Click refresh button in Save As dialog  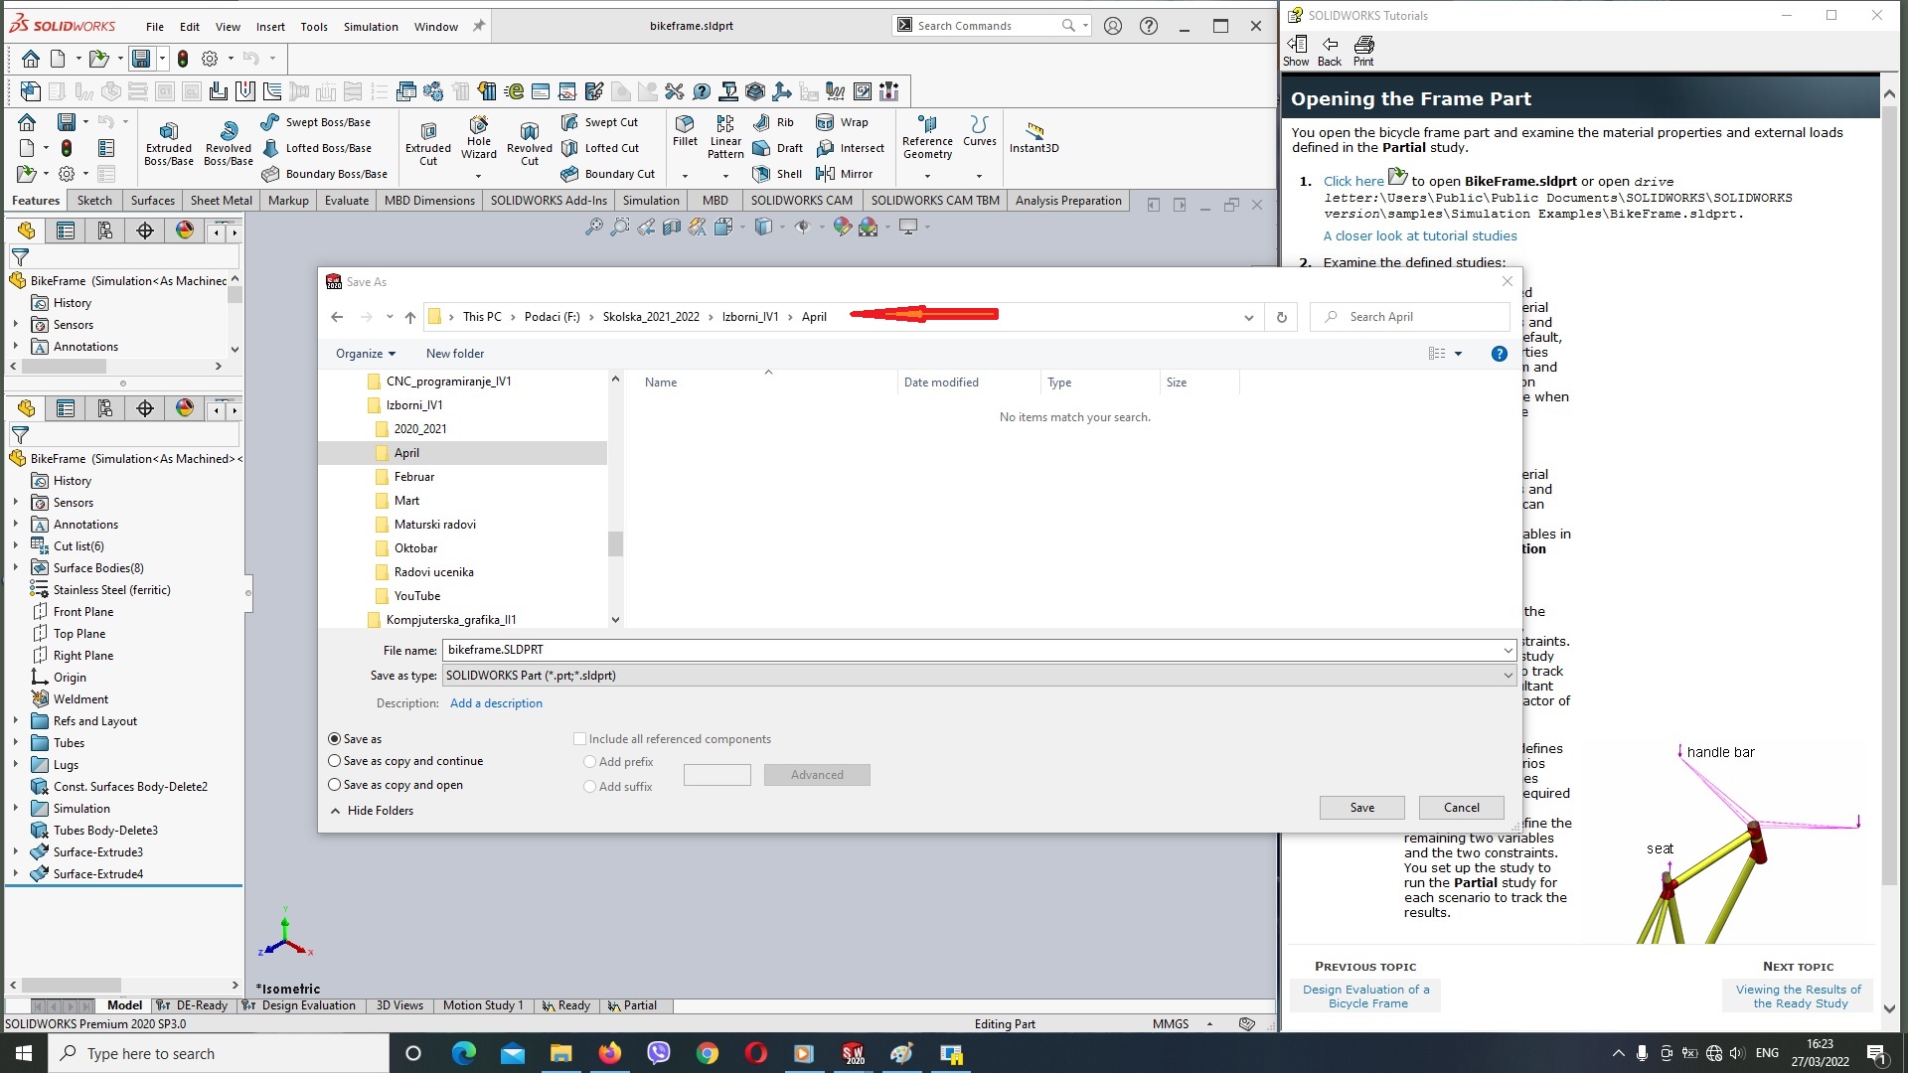coord(1281,317)
